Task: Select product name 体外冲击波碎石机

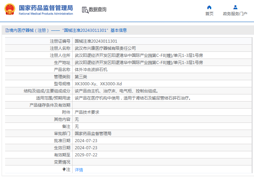Action: point(91,70)
